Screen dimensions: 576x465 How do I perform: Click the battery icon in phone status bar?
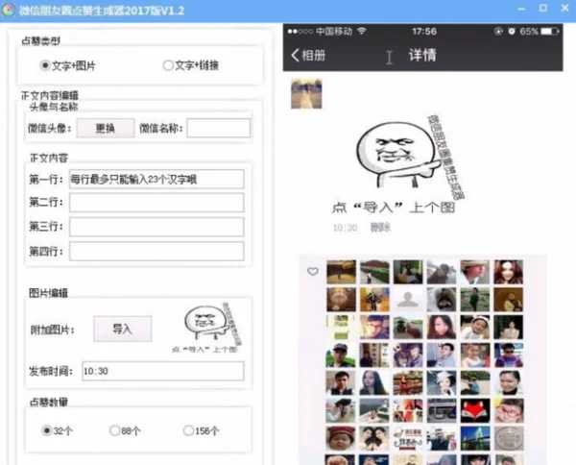(x=549, y=32)
